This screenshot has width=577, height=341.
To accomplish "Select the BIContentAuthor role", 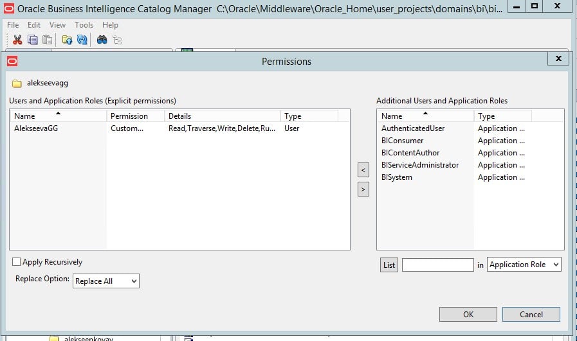I will pyautogui.click(x=410, y=152).
